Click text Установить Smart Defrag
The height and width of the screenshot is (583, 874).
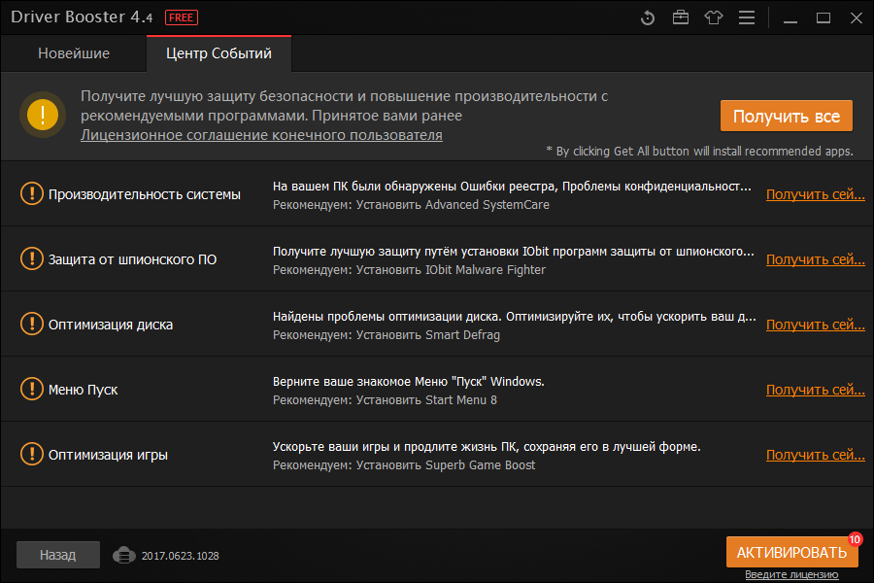point(428,335)
